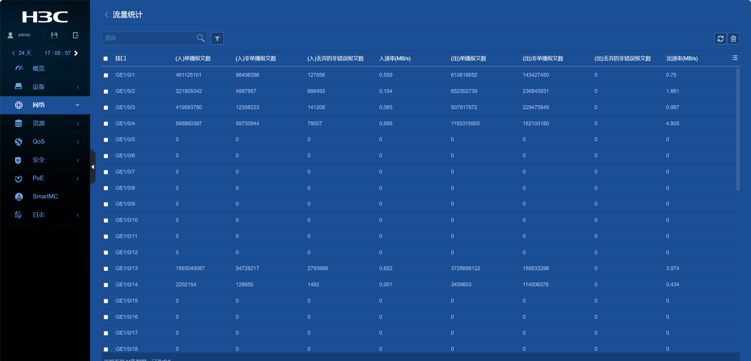The width and height of the screenshot is (751, 361).
Task: Click the table vertical scrollbar
Action: pyautogui.click(x=738, y=129)
